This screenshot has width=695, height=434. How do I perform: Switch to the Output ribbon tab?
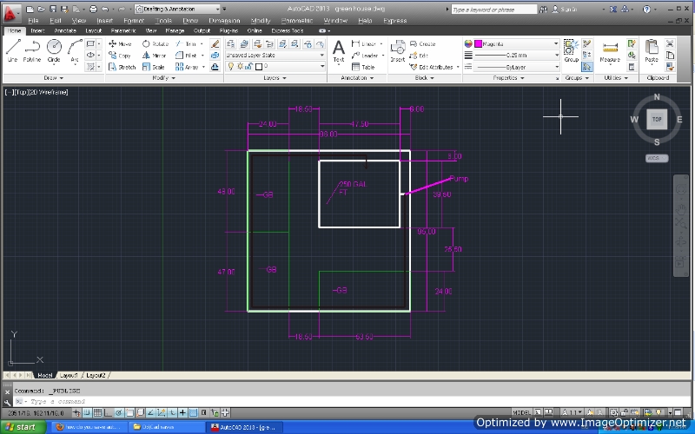point(202,30)
